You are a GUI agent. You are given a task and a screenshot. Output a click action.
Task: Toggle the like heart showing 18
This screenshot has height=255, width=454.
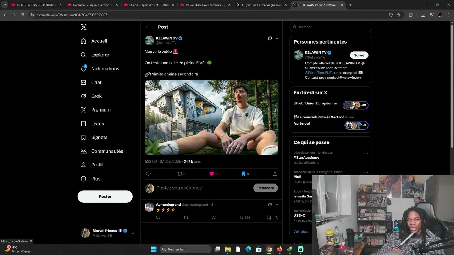coord(214,174)
